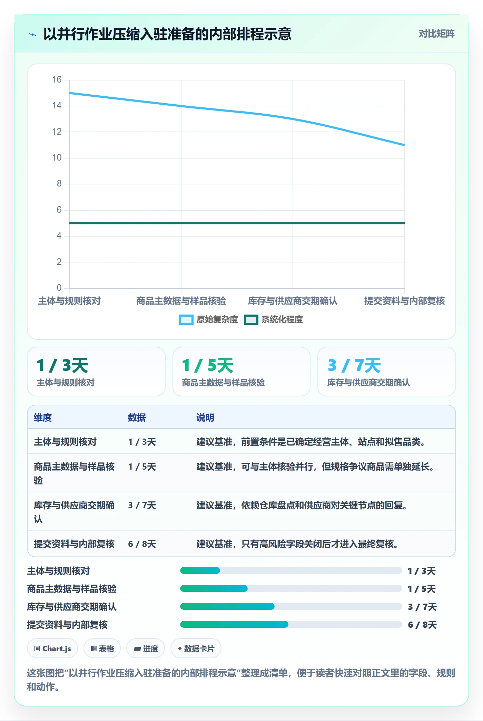Image resolution: width=483 pixels, height=721 pixels.
Task: Click the description cell about 高风险字段
Action: [x=297, y=544]
